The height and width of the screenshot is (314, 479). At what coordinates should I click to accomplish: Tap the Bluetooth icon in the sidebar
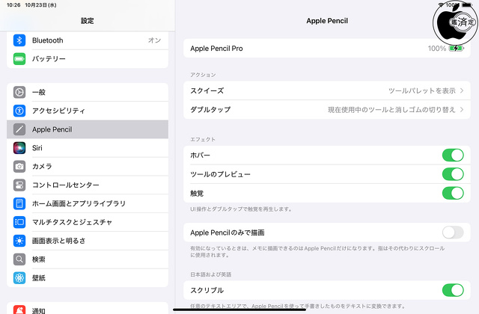tap(19, 40)
